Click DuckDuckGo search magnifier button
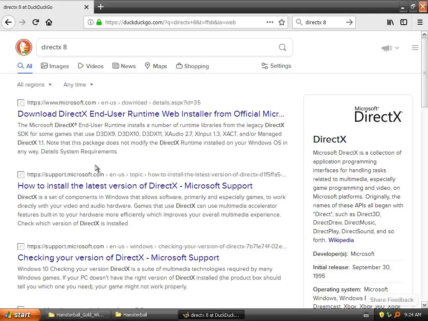This screenshot has width=428, height=321. [283, 48]
